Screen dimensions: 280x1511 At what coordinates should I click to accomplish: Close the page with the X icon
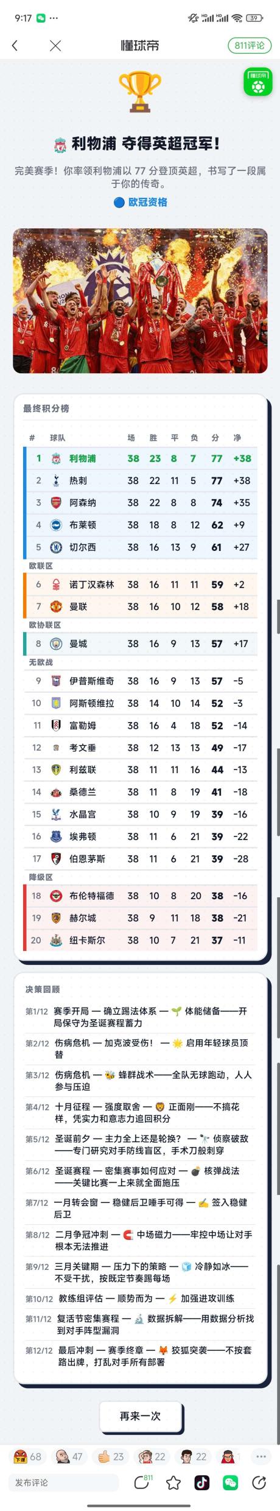click(55, 46)
